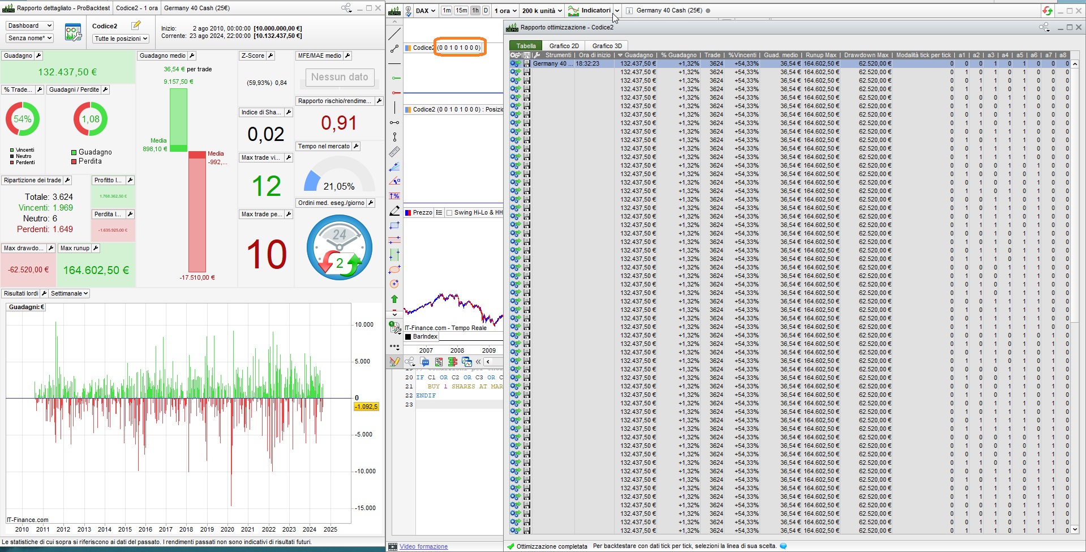Click the pencil icon next to Codice2
The height and width of the screenshot is (552, 1086).
pos(136,25)
